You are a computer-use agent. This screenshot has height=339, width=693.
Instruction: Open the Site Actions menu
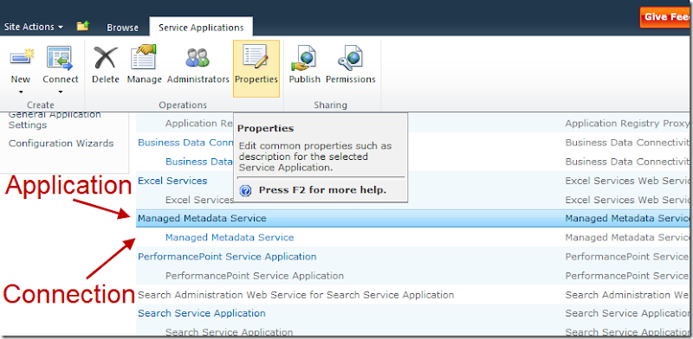[34, 27]
